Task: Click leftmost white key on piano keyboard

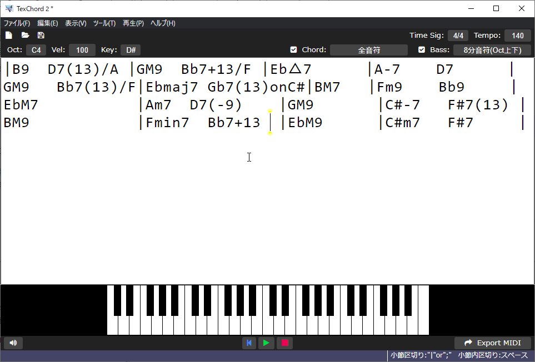Action: [x=113, y=325]
